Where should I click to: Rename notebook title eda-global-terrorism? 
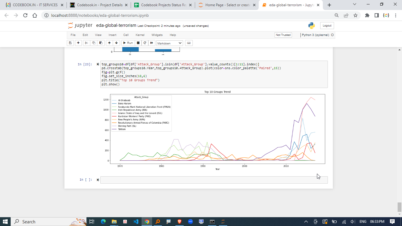point(116,26)
